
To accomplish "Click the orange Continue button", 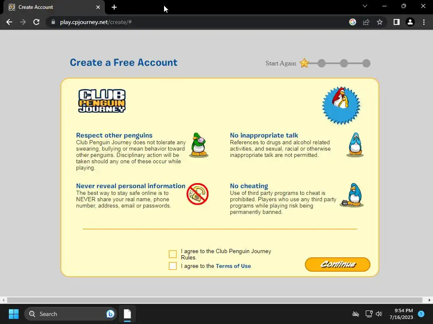I will click(337, 265).
